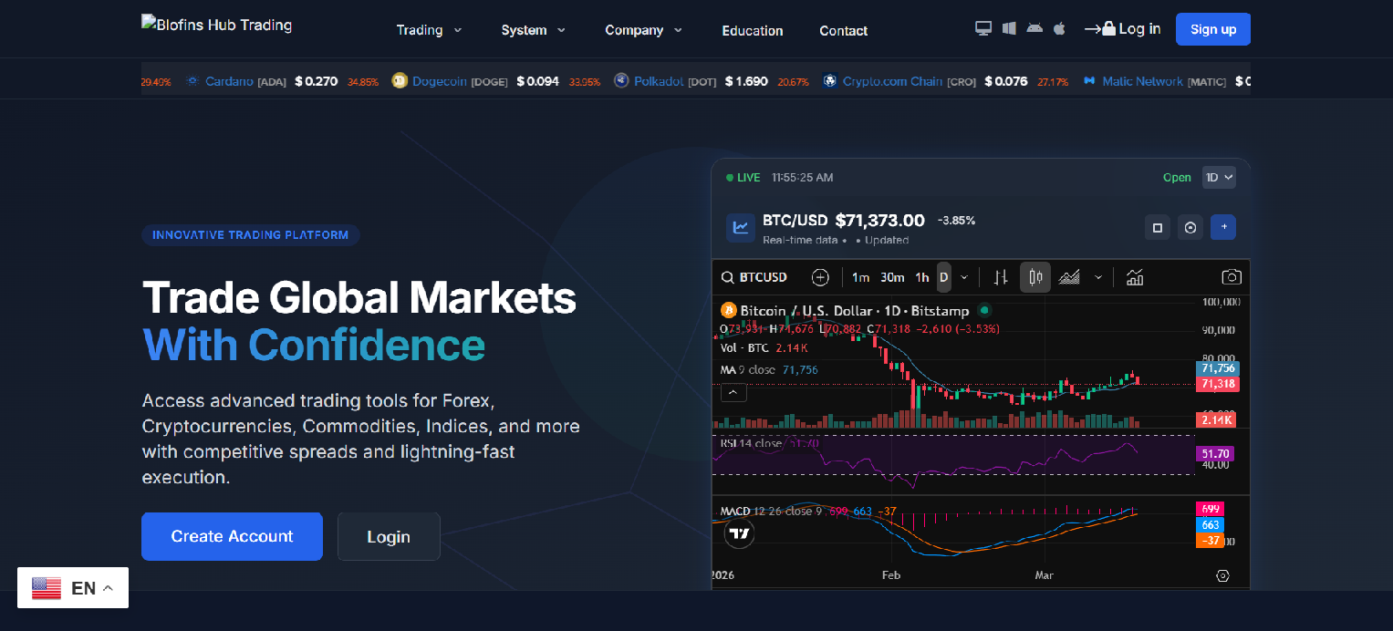1393x631 pixels.
Task: Click the Polkadot coin icon in ticker
Action: (621, 81)
